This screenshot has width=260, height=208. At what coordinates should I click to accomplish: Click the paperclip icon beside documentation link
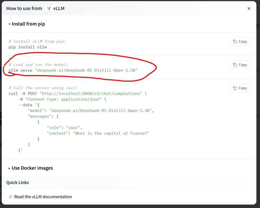point(10,197)
